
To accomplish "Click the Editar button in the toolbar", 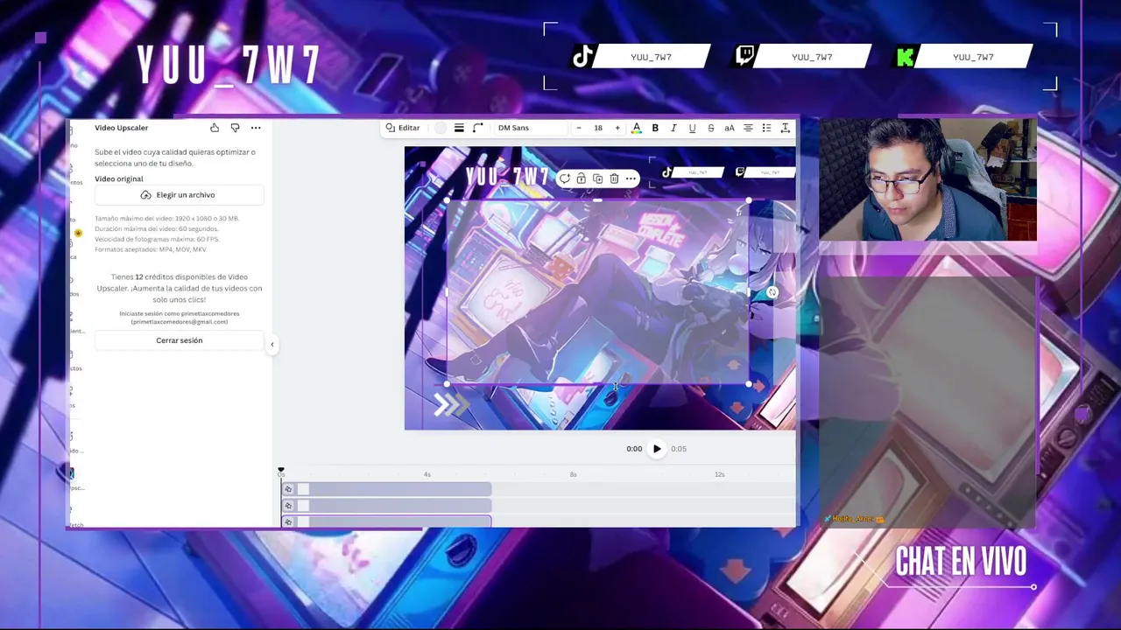I will click(403, 128).
